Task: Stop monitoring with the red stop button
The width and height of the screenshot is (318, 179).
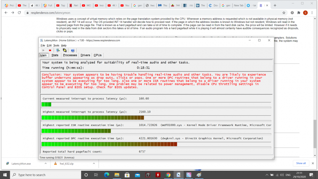Action: [x=50, y=50]
